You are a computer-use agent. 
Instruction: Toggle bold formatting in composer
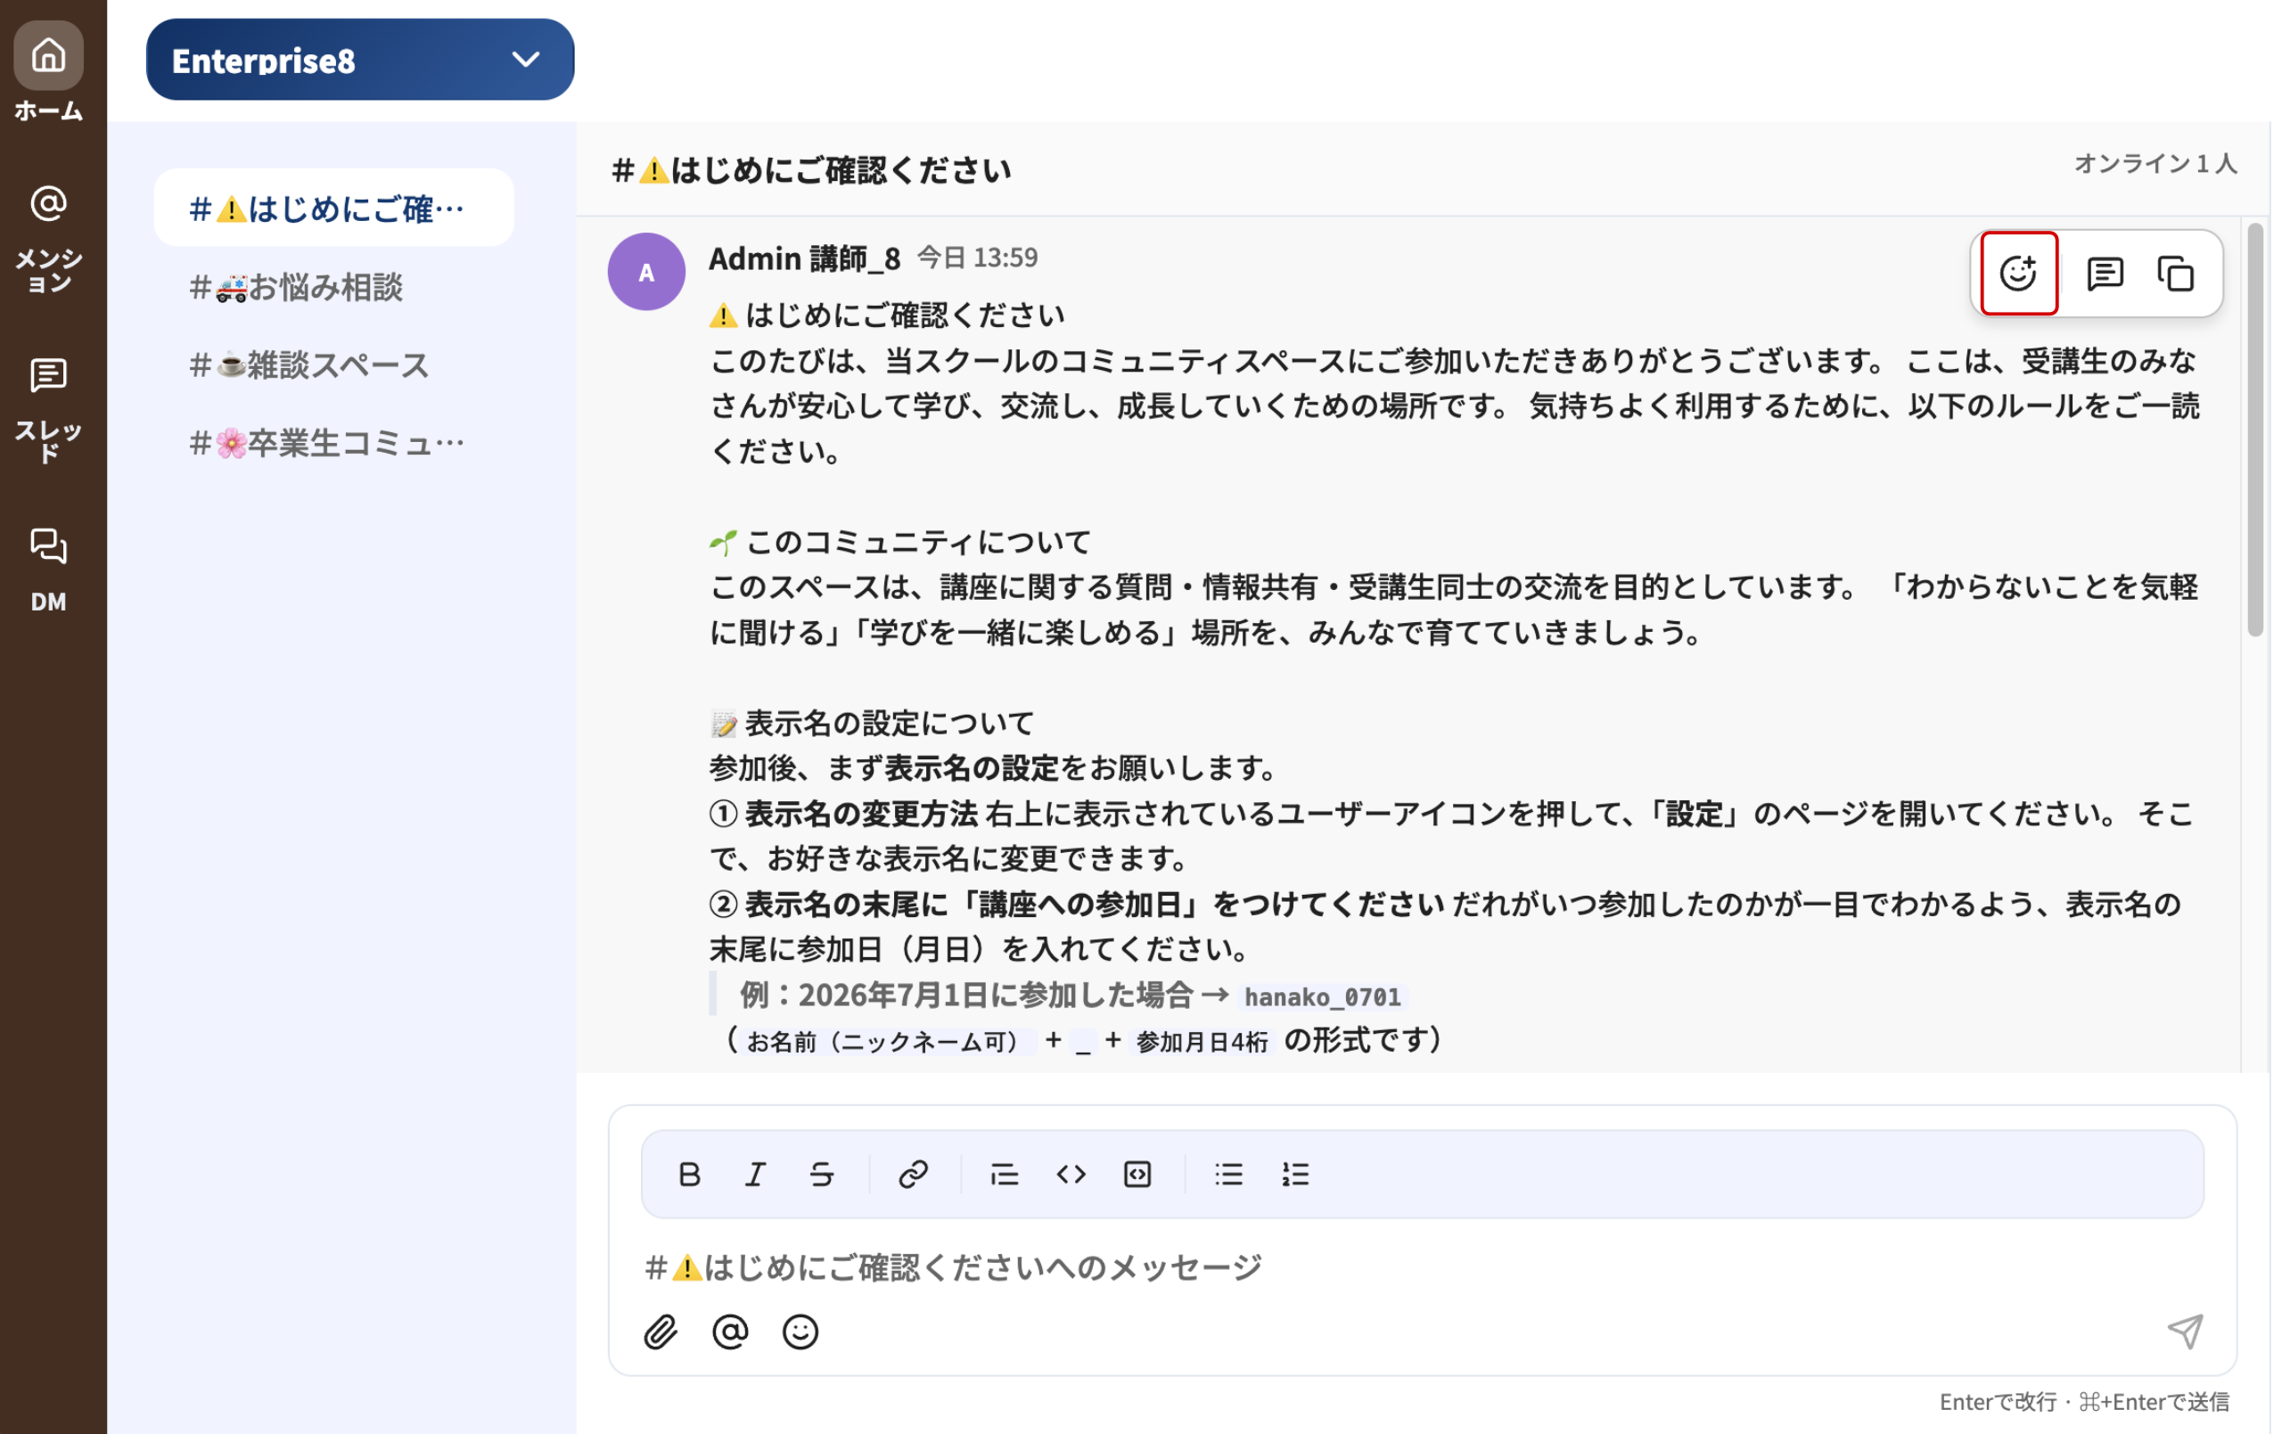[689, 1175]
